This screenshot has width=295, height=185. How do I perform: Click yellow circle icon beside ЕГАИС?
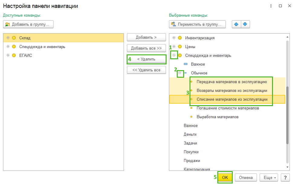[x=14, y=55]
